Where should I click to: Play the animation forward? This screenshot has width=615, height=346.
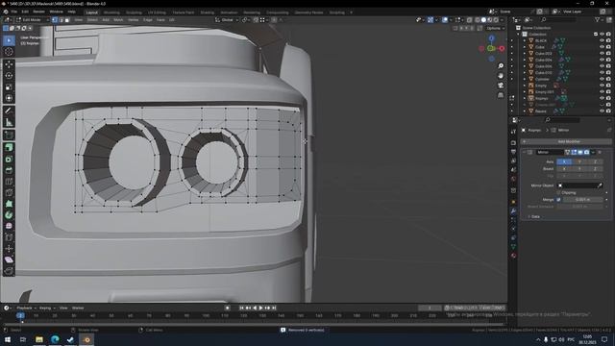(260, 308)
